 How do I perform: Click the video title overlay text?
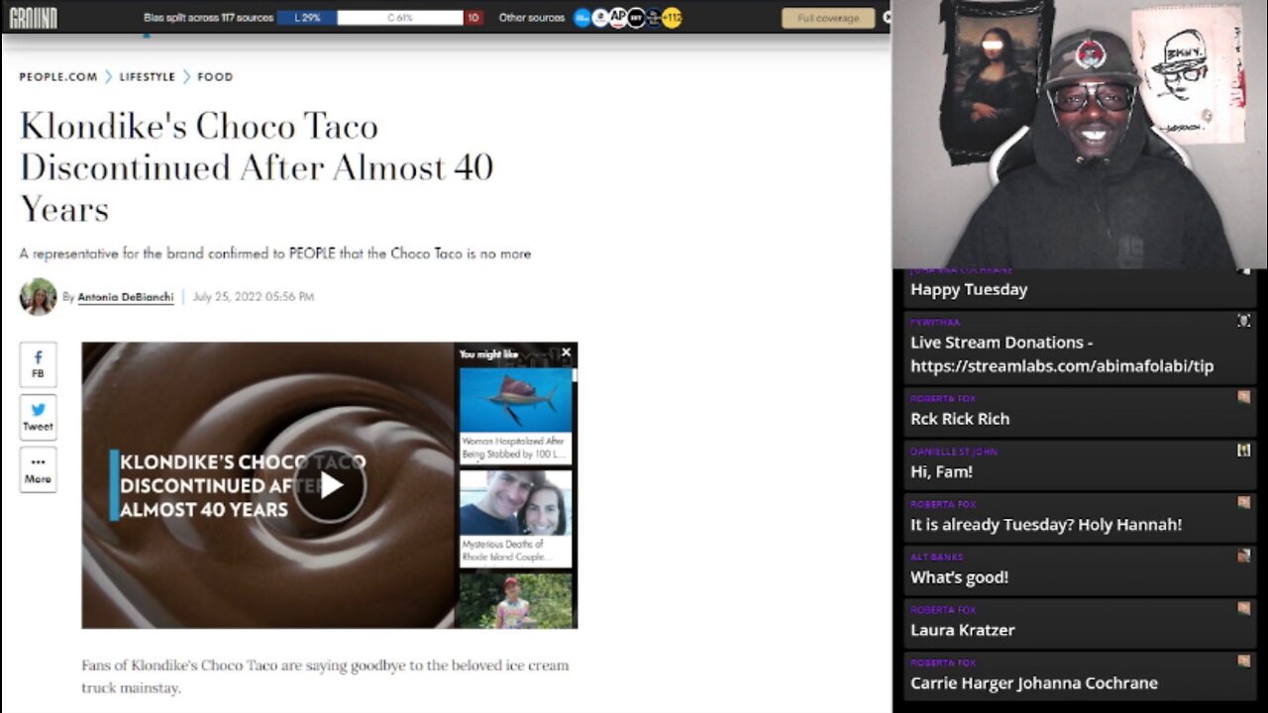click(243, 485)
